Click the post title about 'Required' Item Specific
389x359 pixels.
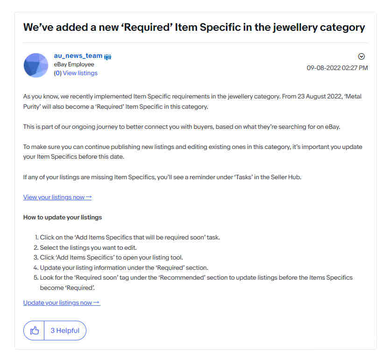point(194,27)
